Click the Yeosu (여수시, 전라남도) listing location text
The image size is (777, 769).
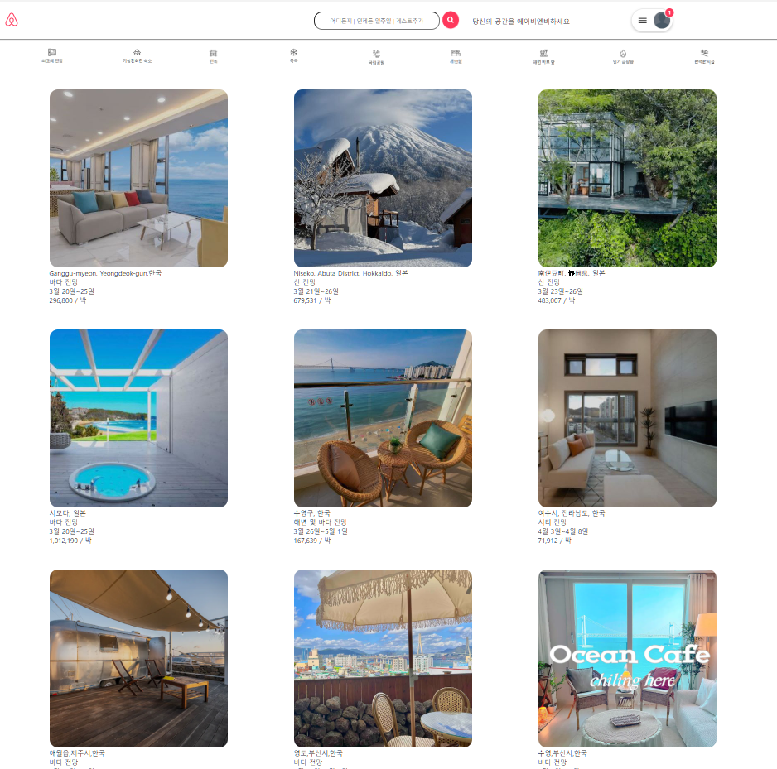572,513
